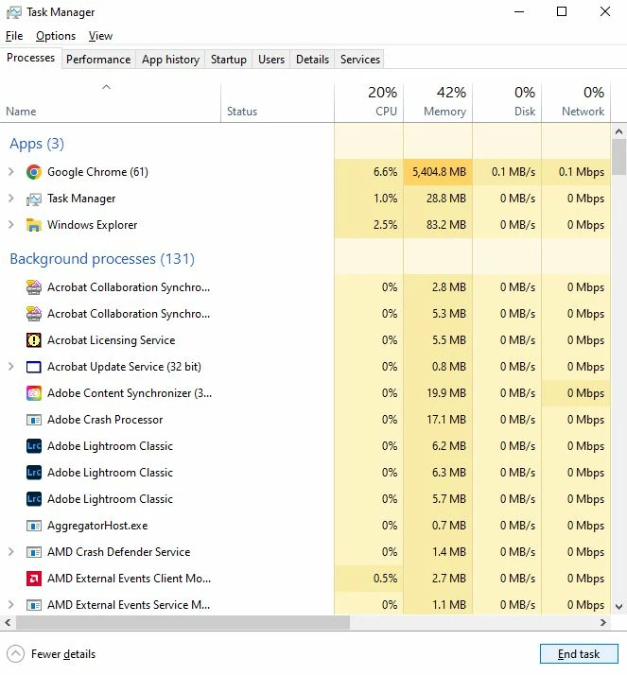Viewport: 627px width, 675px height.
Task: Switch to the Startup tab
Action: (229, 60)
